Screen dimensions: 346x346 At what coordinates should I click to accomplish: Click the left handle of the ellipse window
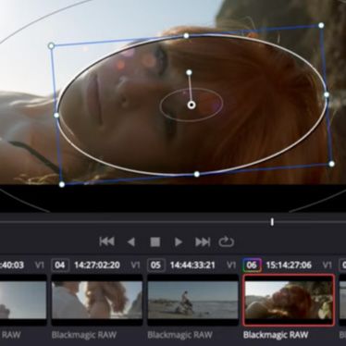[56, 116]
